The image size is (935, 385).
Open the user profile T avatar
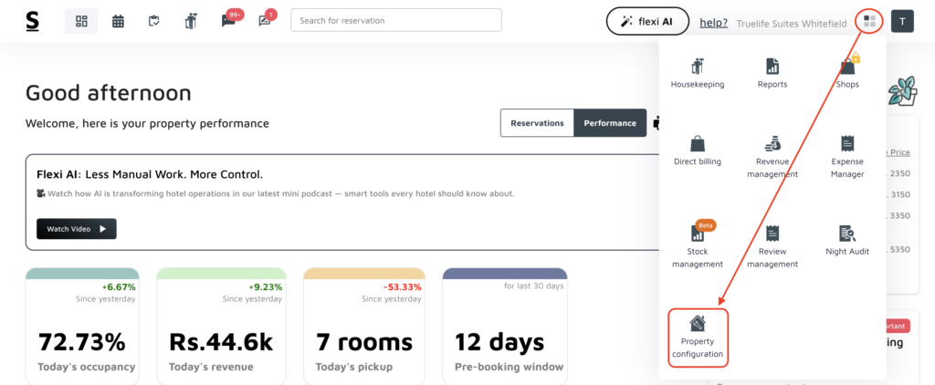(x=902, y=20)
